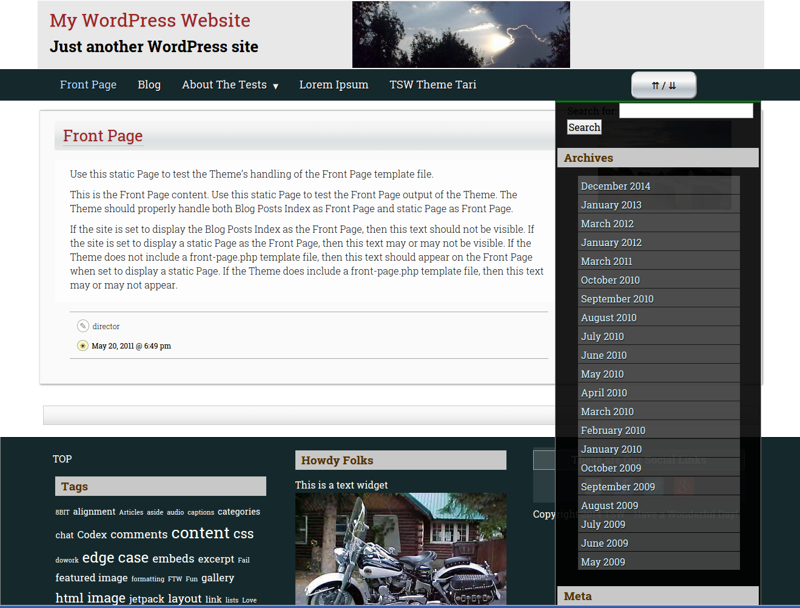Select the 'edge case' tag
The width and height of the screenshot is (800, 608).
pyautogui.click(x=115, y=558)
